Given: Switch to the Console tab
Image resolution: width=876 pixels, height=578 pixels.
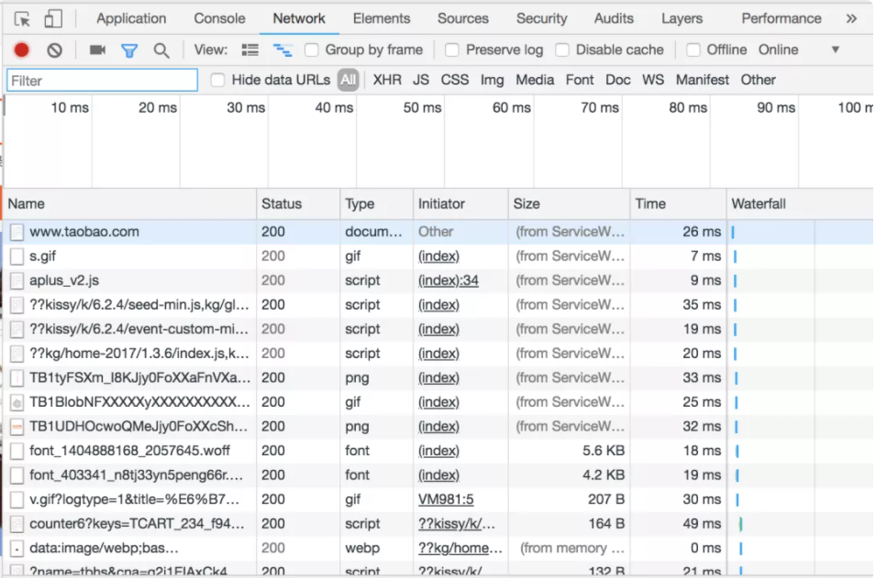Looking at the screenshot, I should point(219,18).
